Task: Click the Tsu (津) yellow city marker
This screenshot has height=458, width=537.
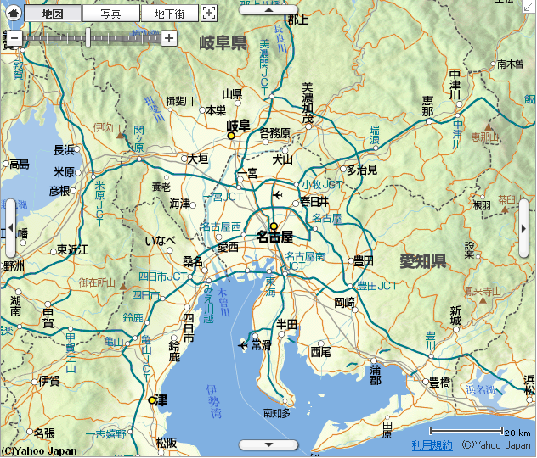Action: (x=153, y=399)
